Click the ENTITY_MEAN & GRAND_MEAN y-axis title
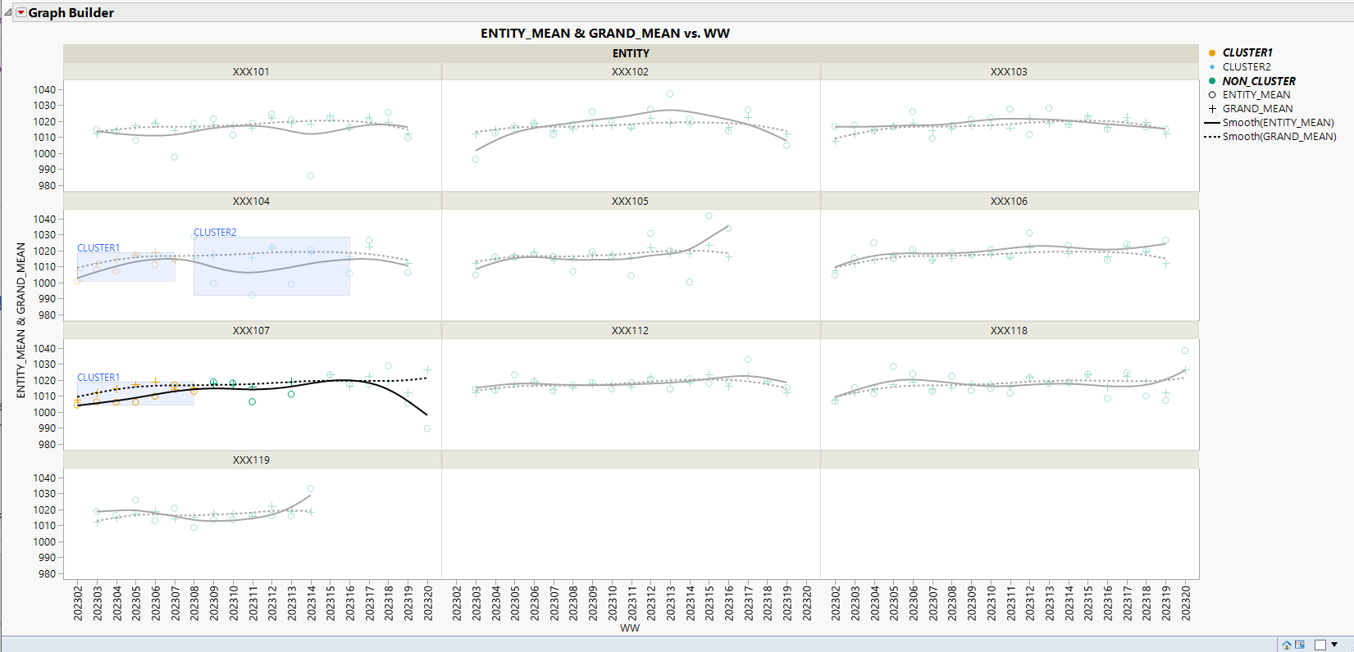This screenshot has height=652, width=1354. (21, 320)
